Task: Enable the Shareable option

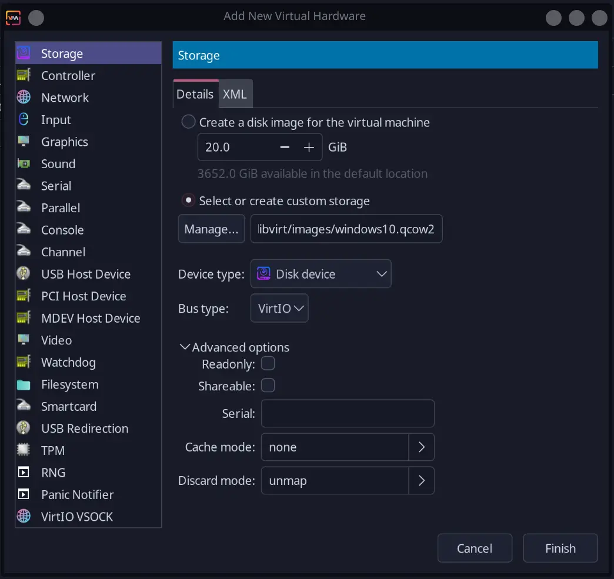Action: [268, 386]
